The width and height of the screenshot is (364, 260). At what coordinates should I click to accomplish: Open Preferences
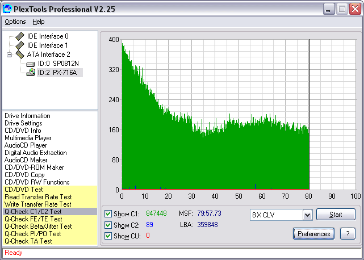point(313,233)
